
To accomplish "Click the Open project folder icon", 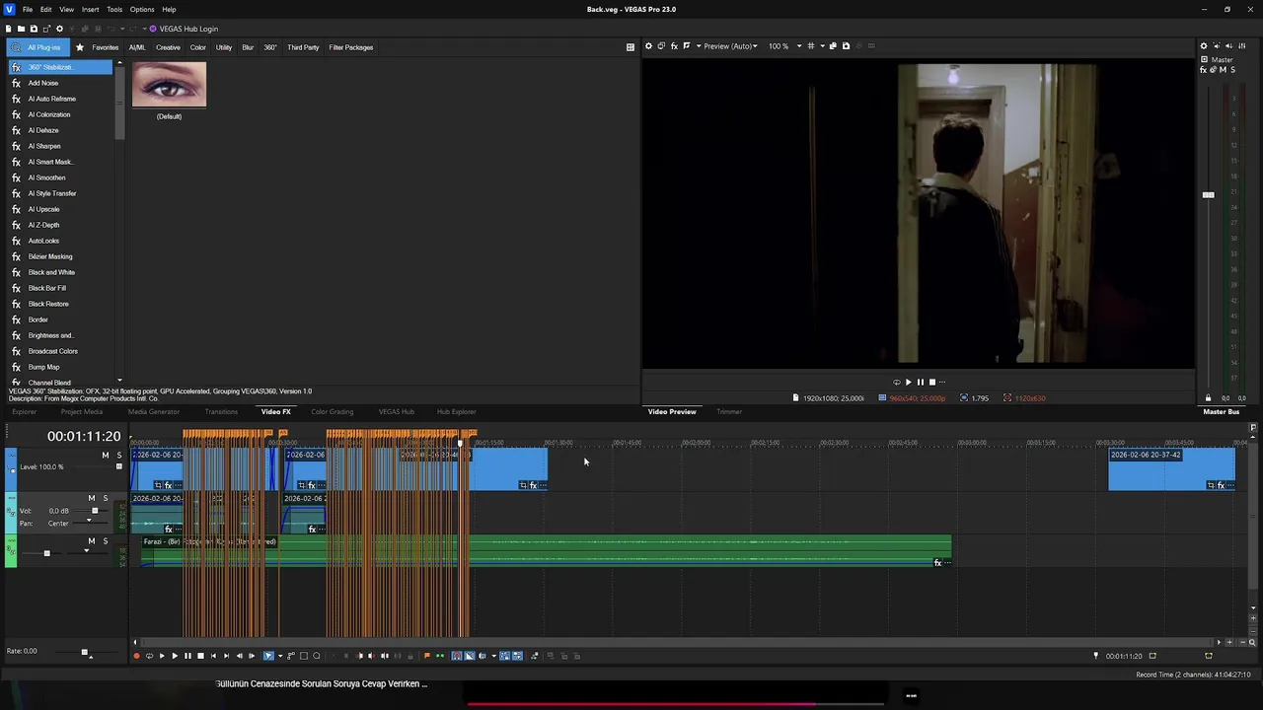I will (21, 29).
